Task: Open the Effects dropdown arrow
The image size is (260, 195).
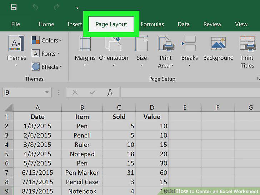Action: (61, 67)
